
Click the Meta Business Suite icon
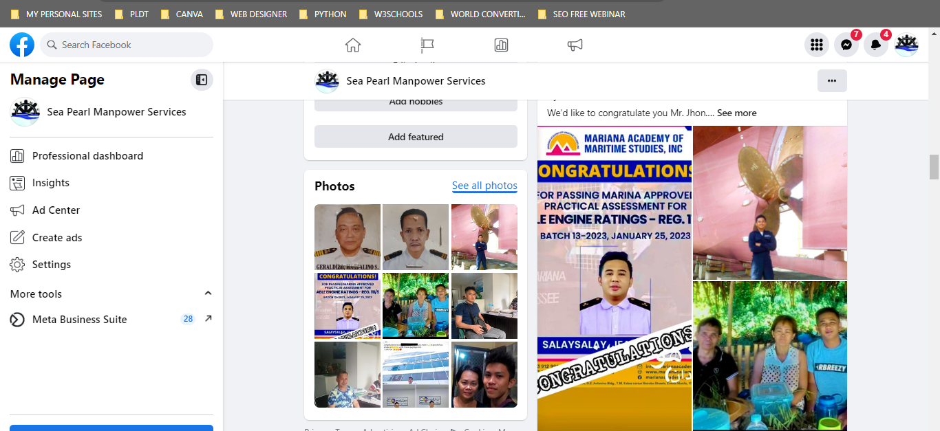tap(17, 320)
